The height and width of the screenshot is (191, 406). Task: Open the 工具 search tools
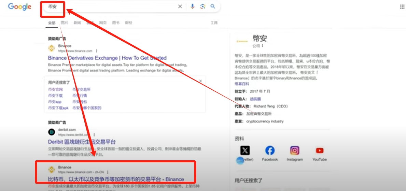pos(214,23)
